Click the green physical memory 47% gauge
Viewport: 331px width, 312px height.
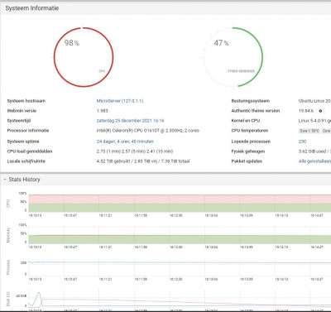[233, 57]
